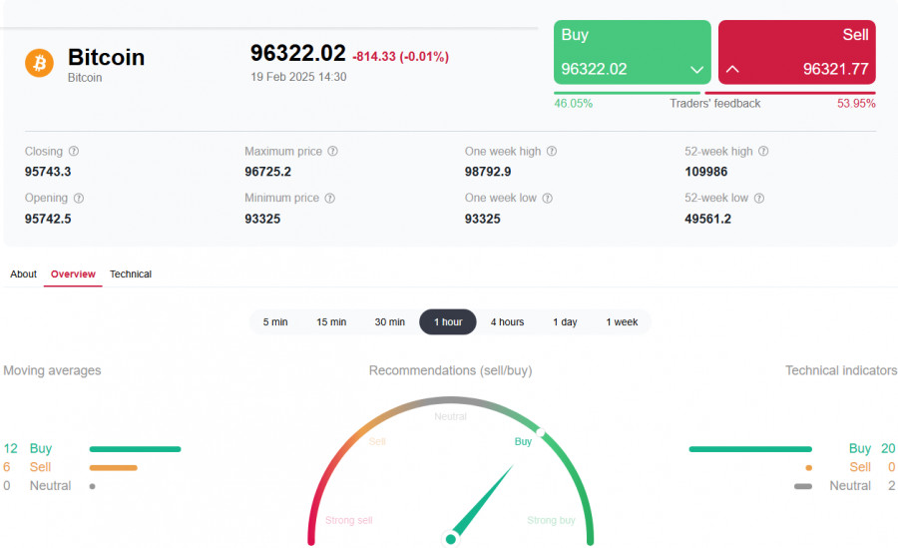Click the Technical indicators heading
The image size is (898, 548).
[841, 370]
